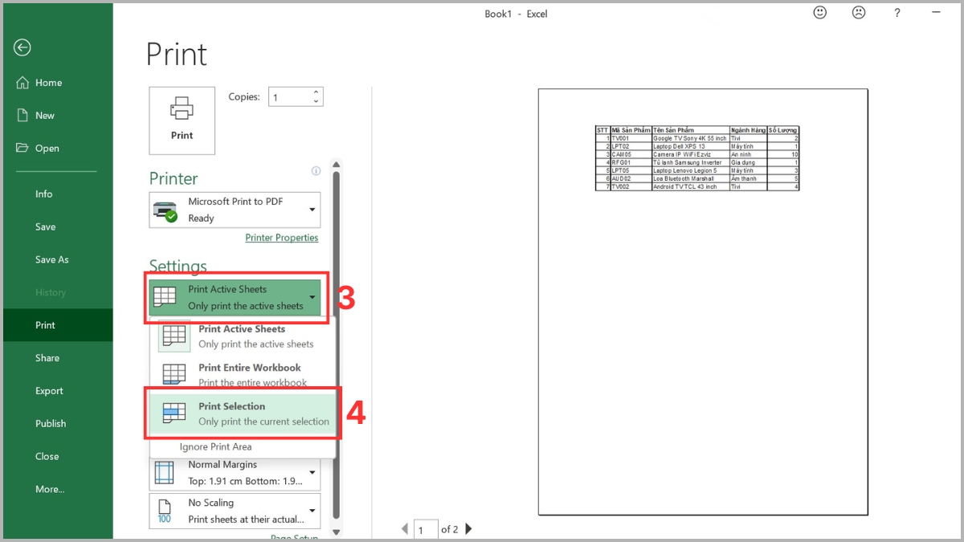This screenshot has height=542, width=964.
Task: Click the Page Setup link
Action: coord(294,538)
